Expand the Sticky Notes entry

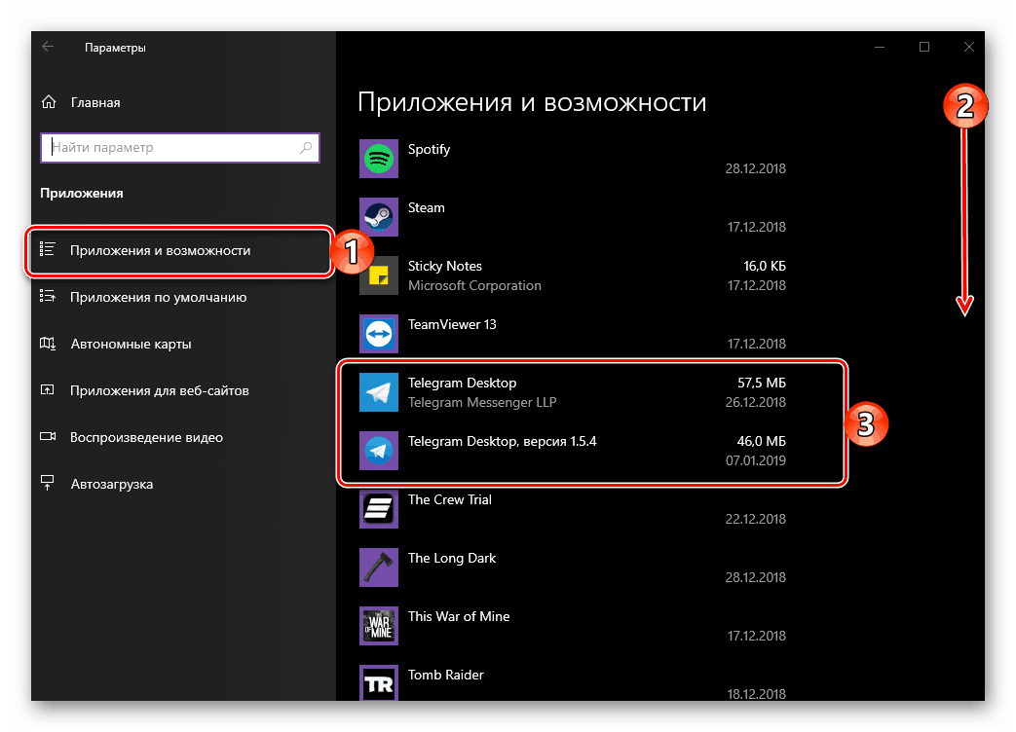coord(584,274)
